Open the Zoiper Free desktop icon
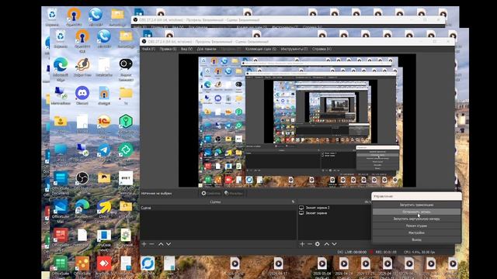497x279 pixels. pyautogui.click(x=82, y=67)
